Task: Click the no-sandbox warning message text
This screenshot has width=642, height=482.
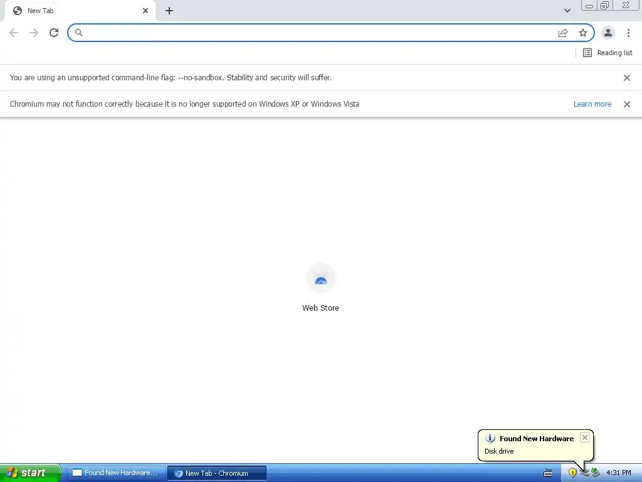Action: pyautogui.click(x=171, y=77)
